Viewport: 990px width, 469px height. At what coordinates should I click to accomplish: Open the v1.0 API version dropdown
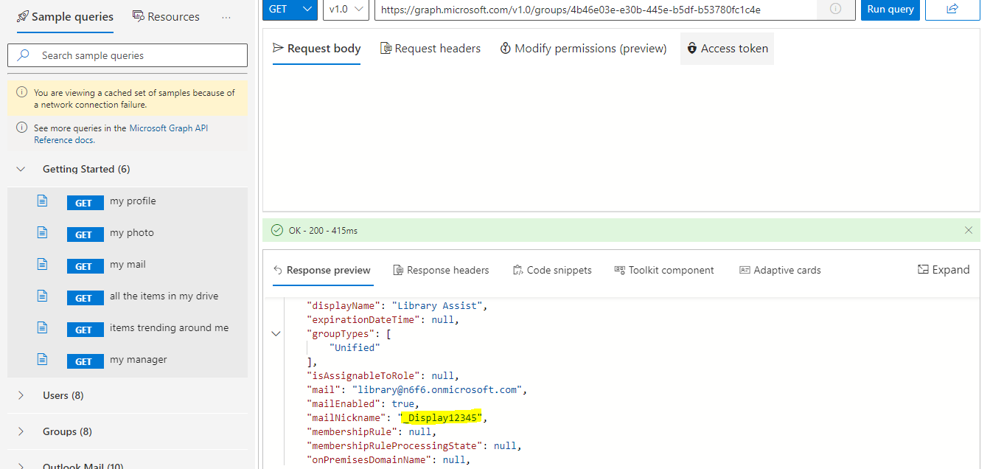tap(346, 10)
